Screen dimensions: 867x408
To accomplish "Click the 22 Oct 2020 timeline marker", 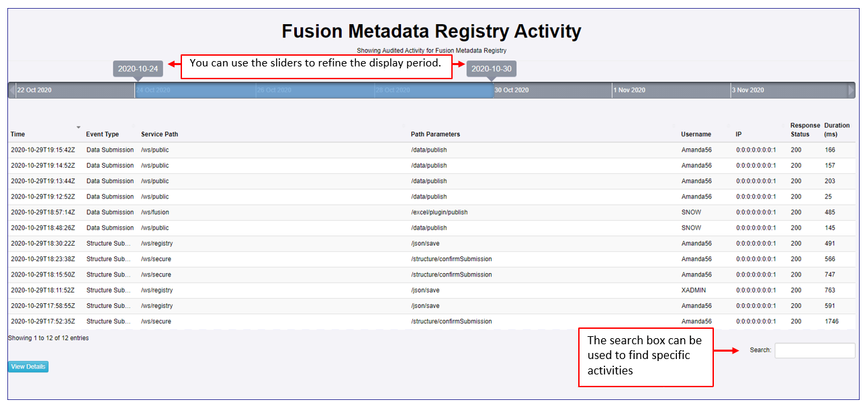I will point(34,90).
